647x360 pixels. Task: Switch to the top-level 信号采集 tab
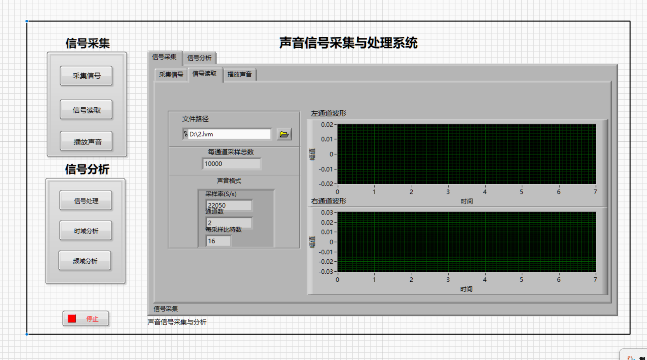click(x=165, y=57)
